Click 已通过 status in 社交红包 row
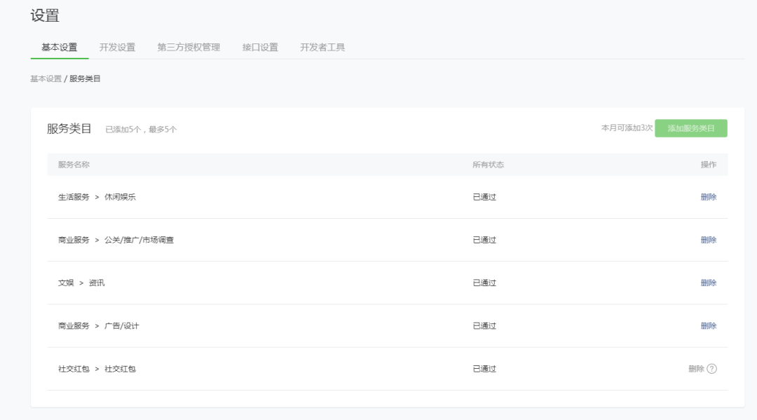 [484, 369]
